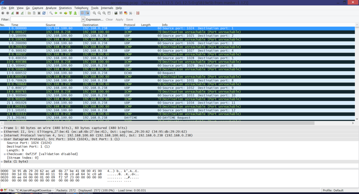The width and height of the screenshot is (359, 194).
Task: Jump to the first packet icon
Action: [70, 13]
